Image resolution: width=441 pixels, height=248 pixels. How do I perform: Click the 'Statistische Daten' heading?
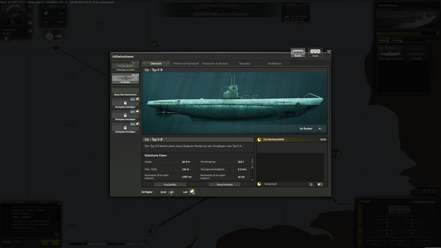click(156, 156)
